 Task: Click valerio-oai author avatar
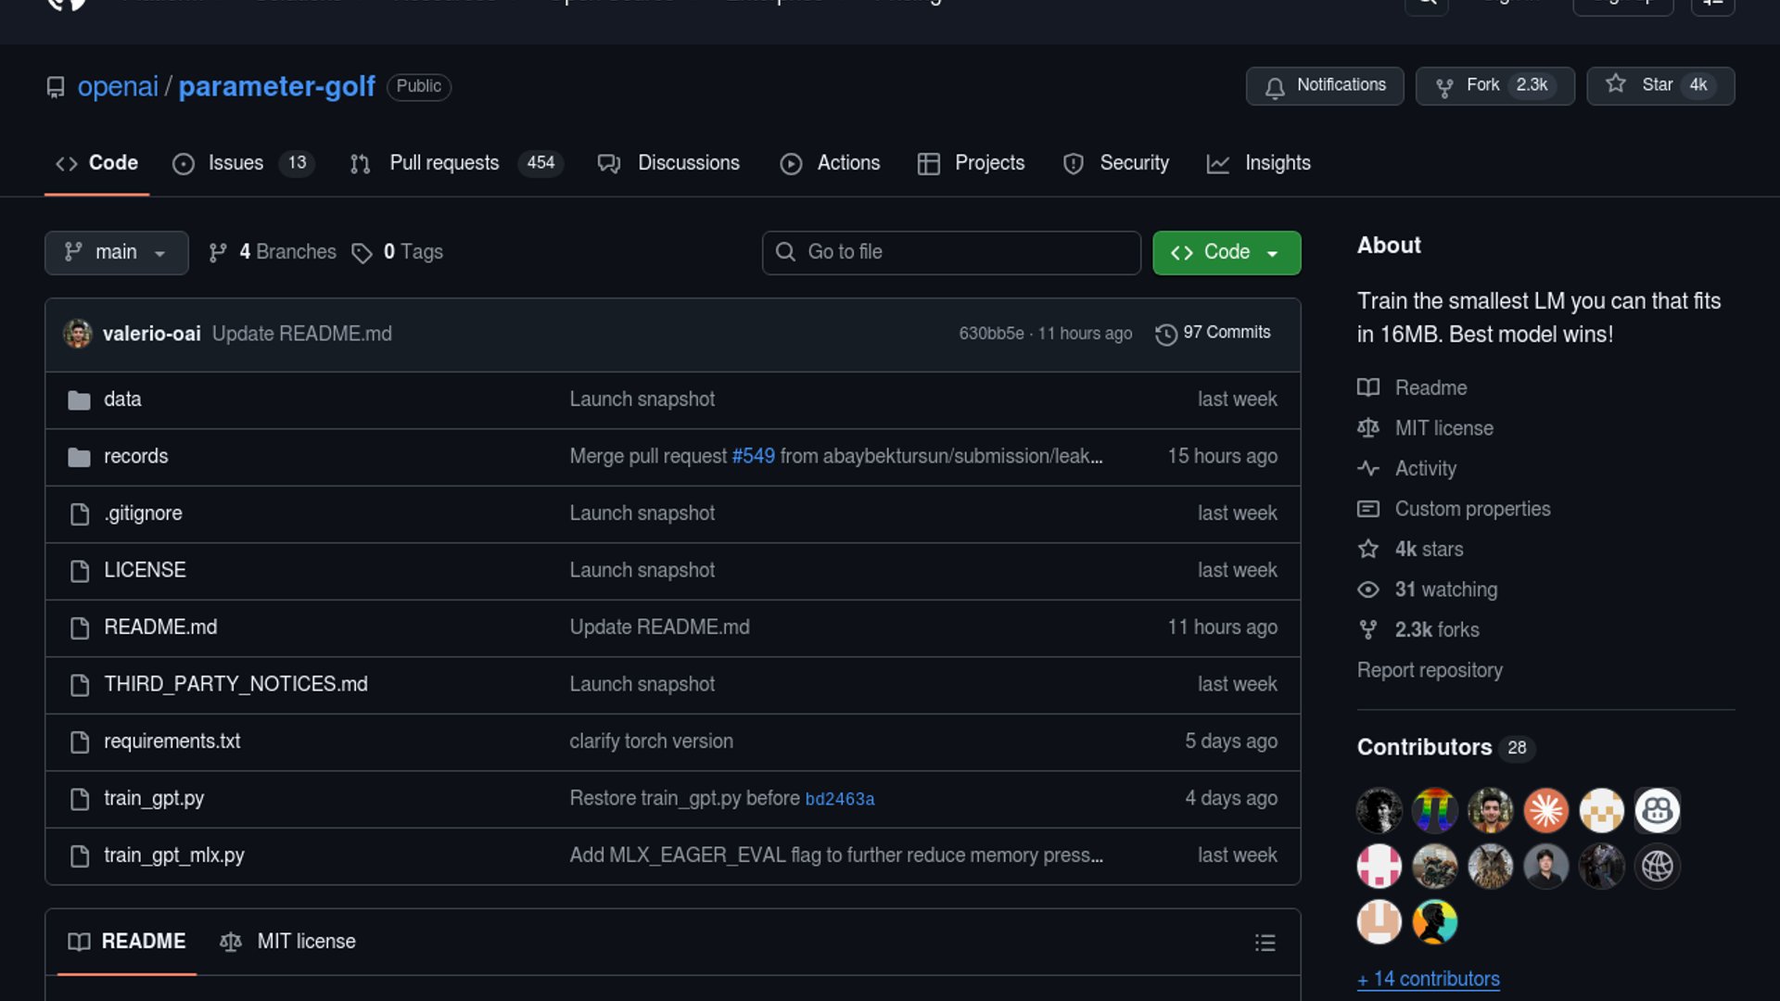[78, 334]
